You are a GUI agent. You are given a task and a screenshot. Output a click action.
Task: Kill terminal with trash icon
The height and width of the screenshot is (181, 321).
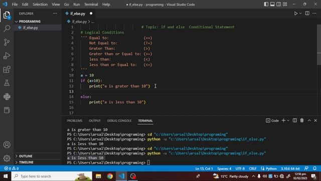(x=302, y=121)
